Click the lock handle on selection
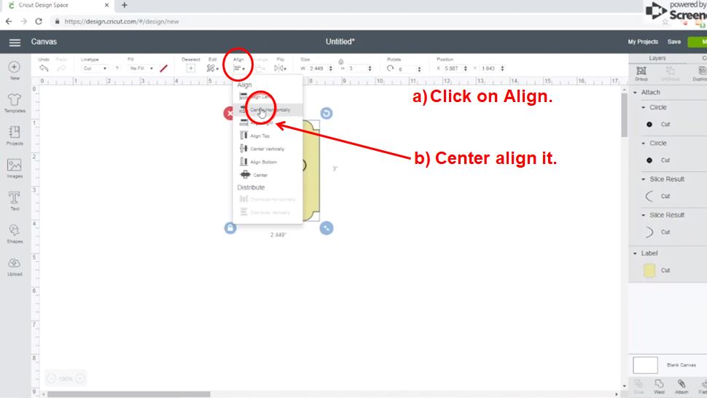Image resolution: width=707 pixels, height=398 pixels. click(x=230, y=228)
